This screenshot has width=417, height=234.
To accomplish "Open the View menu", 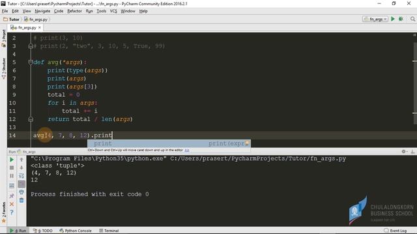I will (27, 11).
